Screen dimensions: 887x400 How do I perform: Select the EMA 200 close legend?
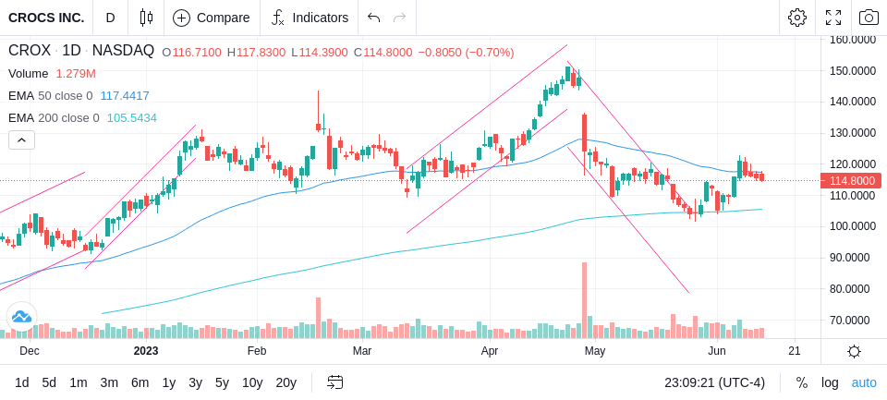click(x=54, y=117)
